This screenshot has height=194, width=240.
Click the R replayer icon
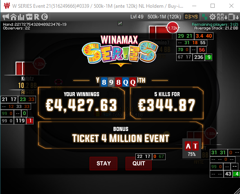point(36,17)
